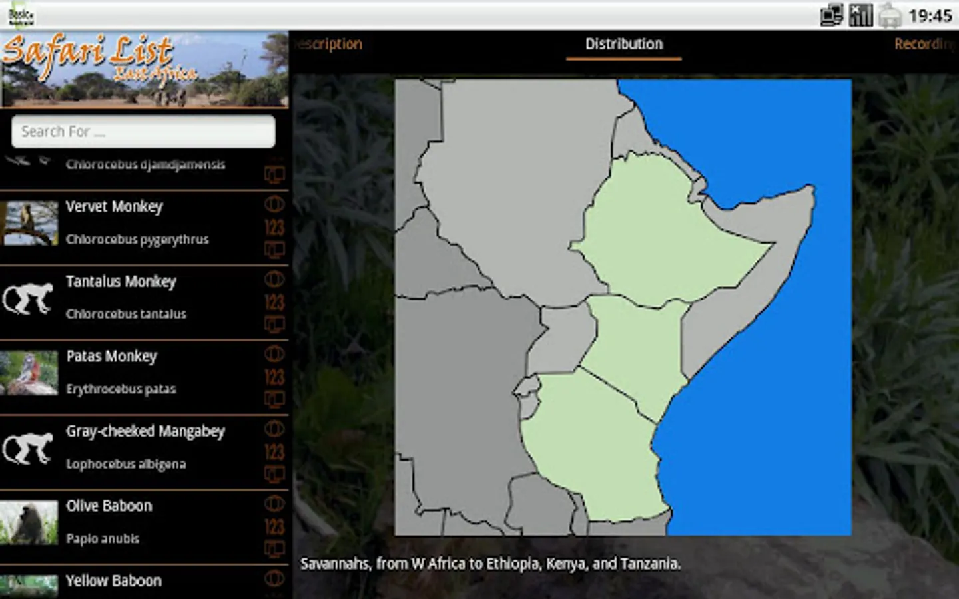The image size is (959, 599).
Task: Tap the round sighting icon for Vervet Monkey
Action: [x=274, y=204]
